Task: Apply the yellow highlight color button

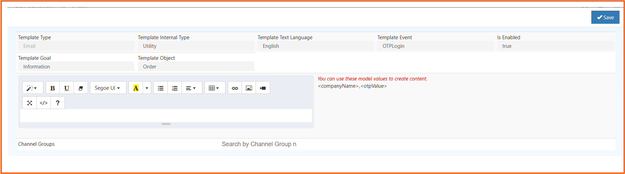Action: [136, 88]
